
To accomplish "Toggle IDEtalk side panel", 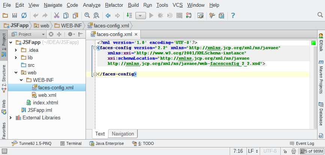I will [x=321, y=42].
